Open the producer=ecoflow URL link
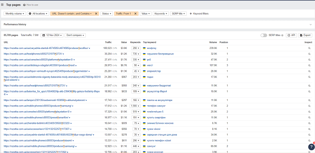The image size is (315, 153). (46, 49)
